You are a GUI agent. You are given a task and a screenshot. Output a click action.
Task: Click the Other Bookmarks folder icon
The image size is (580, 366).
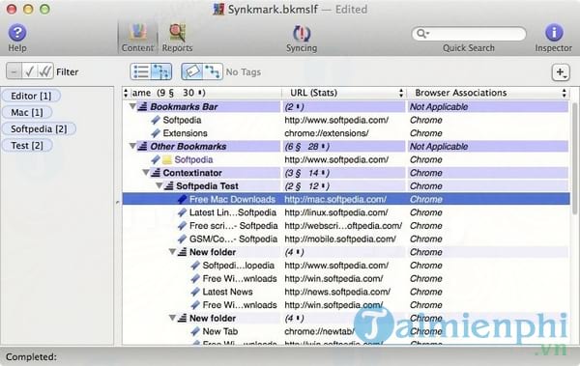pos(142,146)
